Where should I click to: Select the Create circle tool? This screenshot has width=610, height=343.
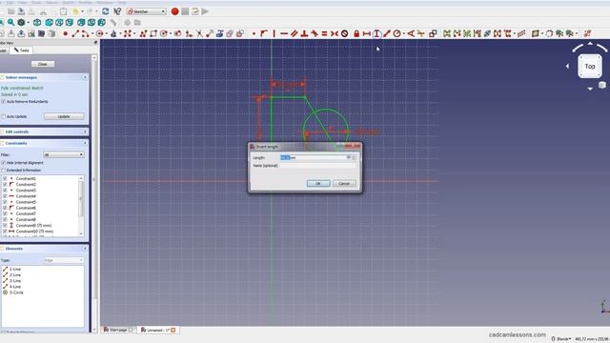click(99, 34)
